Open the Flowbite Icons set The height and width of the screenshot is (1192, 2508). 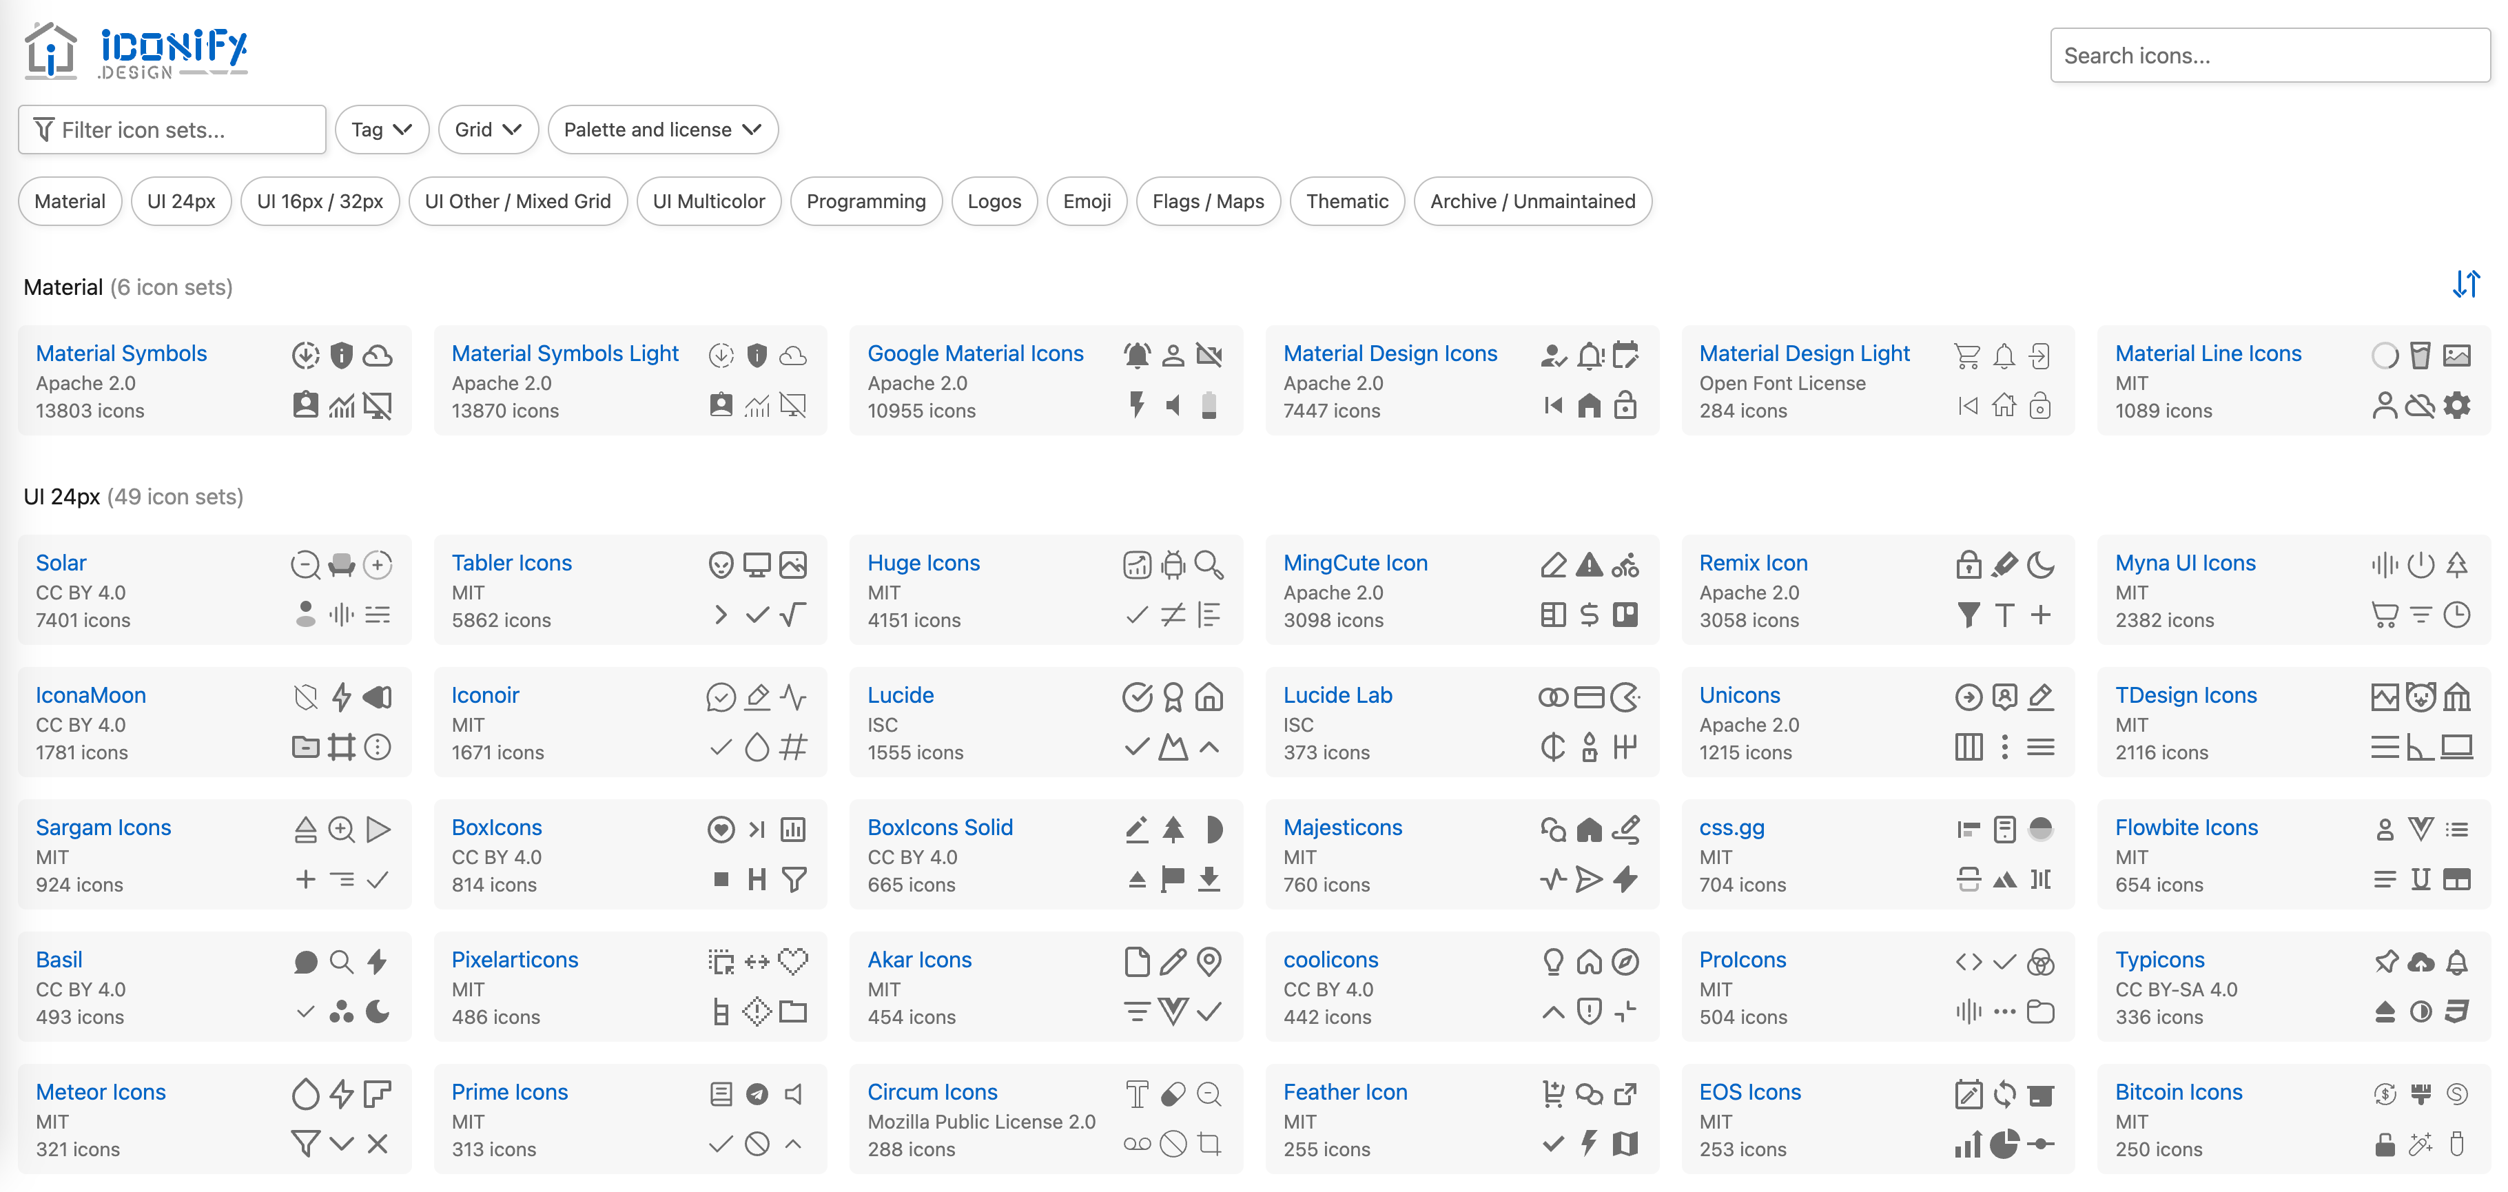[x=2187, y=828]
